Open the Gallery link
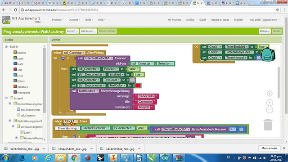 pyautogui.click(x=190, y=20)
